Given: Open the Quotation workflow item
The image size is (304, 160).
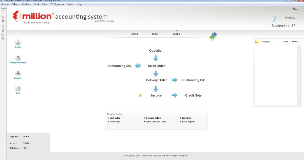Looking at the screenshot, I should 156,51.
